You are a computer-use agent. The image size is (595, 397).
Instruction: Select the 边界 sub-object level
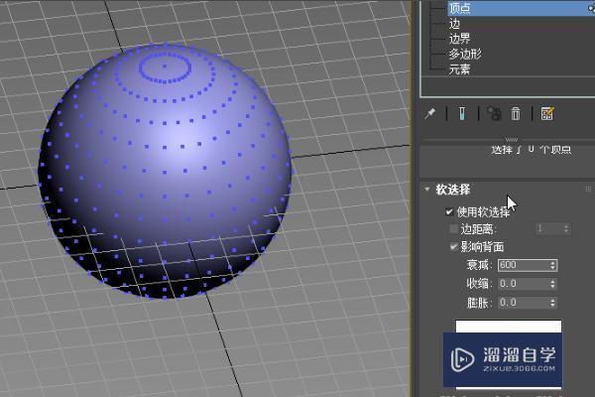[459, 39]
